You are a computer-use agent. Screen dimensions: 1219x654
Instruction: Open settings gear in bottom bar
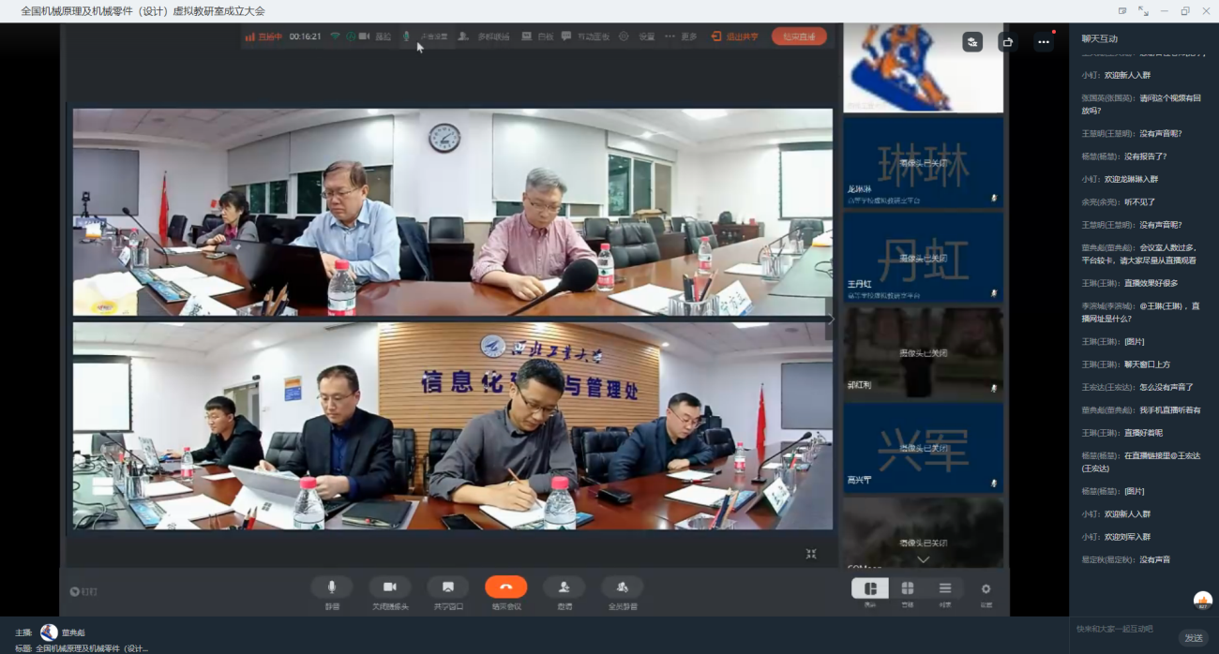[986, 589]
